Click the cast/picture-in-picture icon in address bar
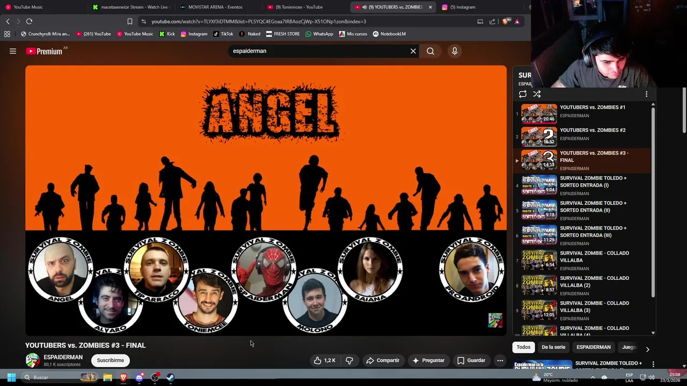 click(x=480, y=21)
